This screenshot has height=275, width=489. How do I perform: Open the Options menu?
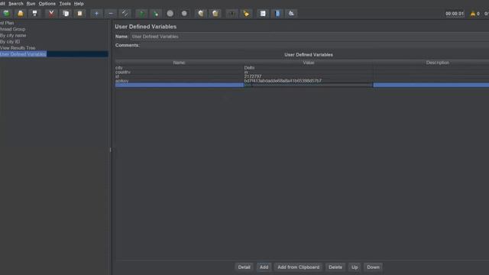(x=47, y=4)
